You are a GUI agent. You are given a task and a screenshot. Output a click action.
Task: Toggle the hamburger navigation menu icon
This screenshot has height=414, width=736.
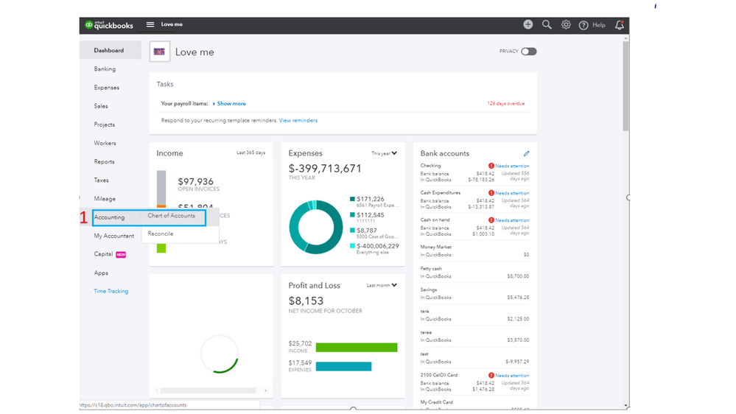coord(150,24)
